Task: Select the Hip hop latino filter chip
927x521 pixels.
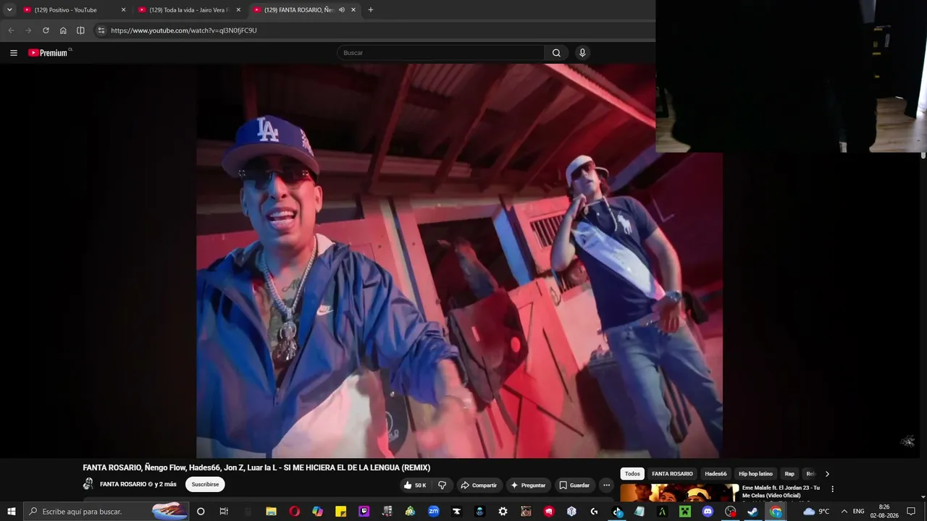Action: (755, 474)
